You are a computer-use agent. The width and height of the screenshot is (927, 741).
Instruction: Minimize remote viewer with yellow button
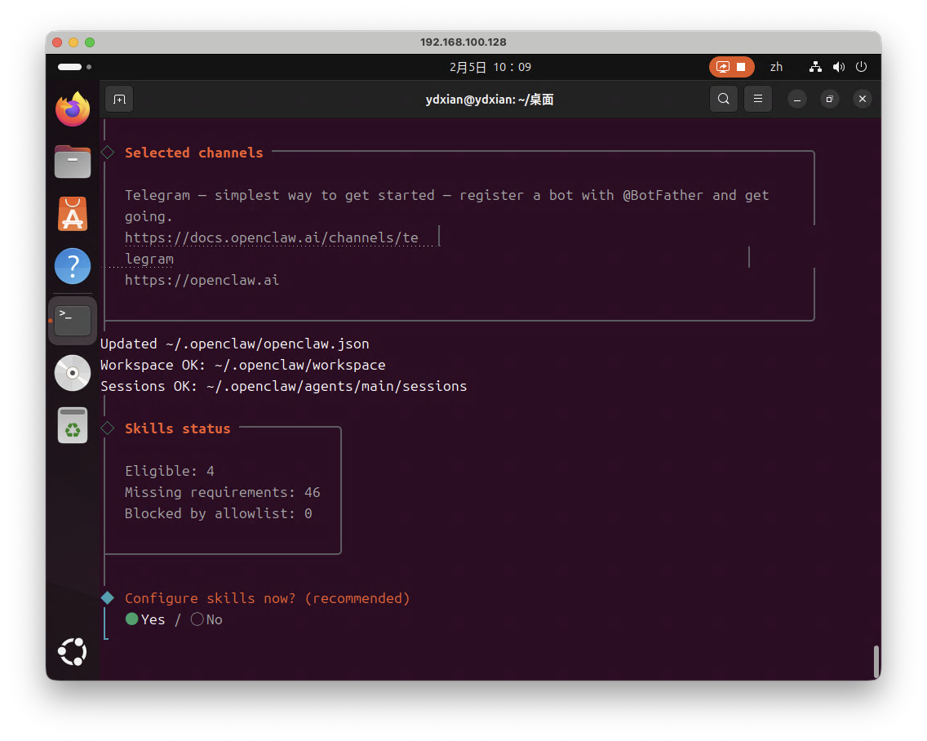coord(73,42)
